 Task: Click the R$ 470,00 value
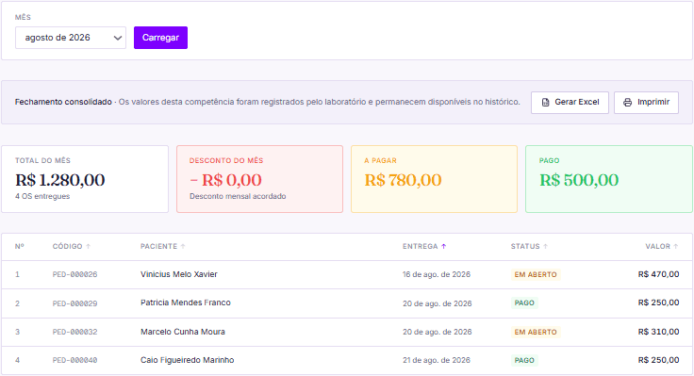[x=658, y=274]
